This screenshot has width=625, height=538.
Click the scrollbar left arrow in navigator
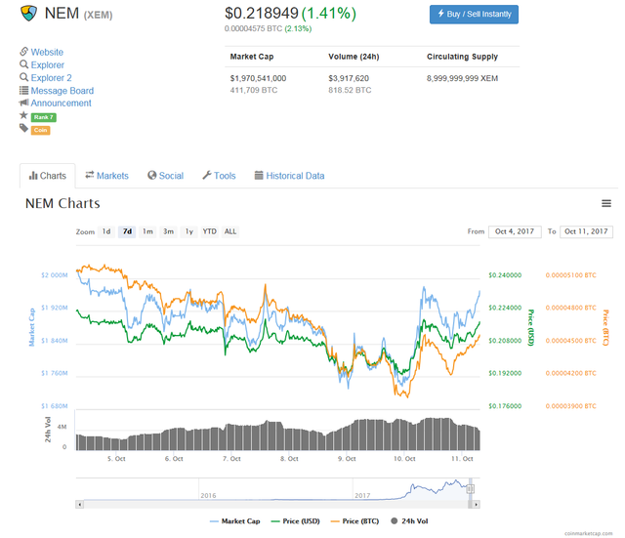80,505
